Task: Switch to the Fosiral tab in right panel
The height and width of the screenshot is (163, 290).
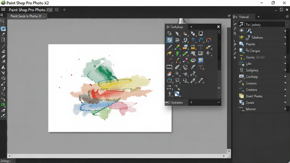Action: click(244, 17)
